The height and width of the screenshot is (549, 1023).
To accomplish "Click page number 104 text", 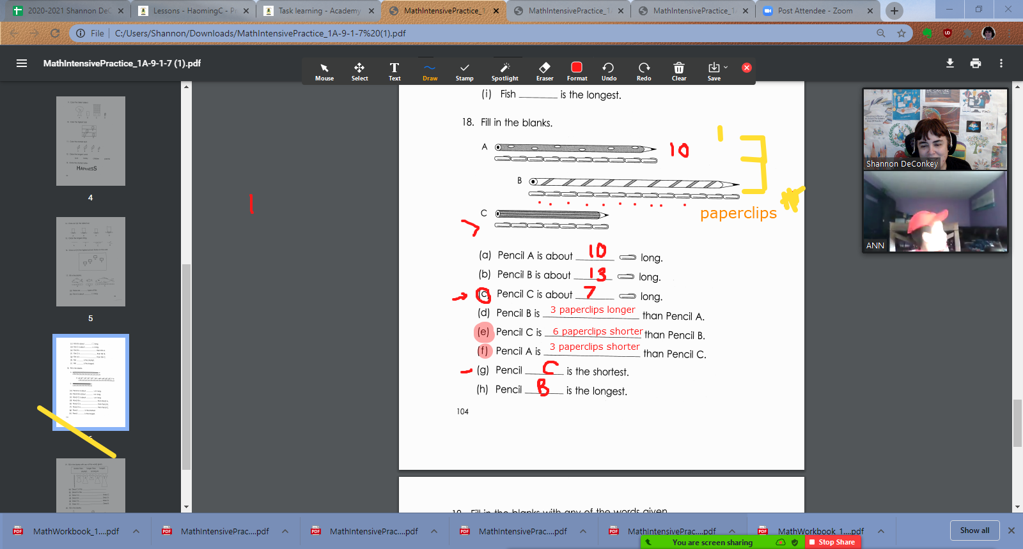I will (462, 412).
